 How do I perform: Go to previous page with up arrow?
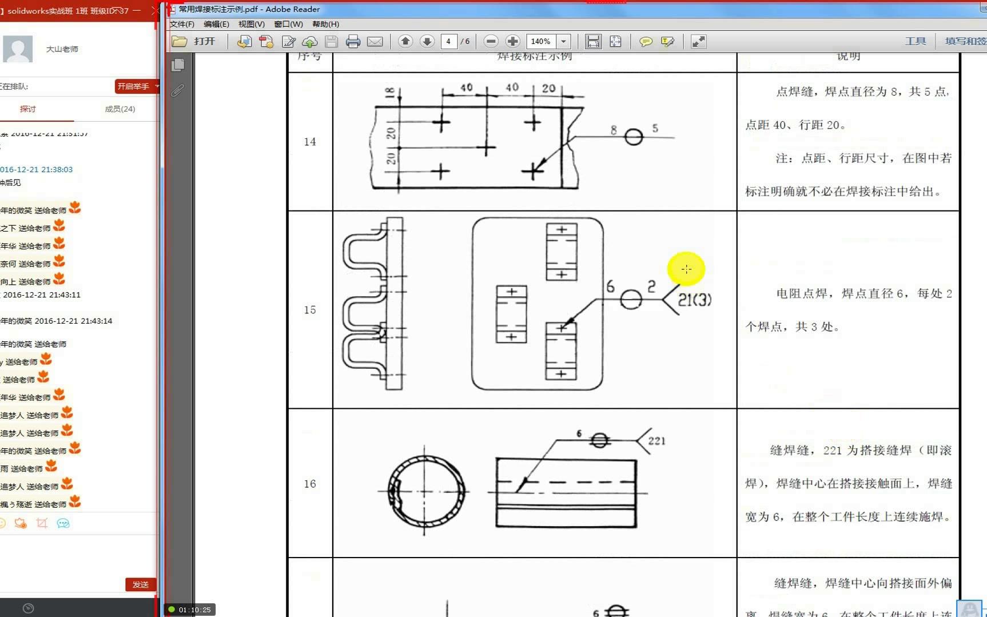tap(405, 41)
